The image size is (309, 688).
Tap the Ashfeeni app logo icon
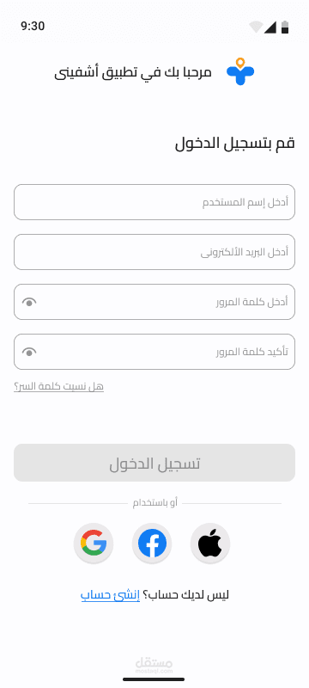tap(240, 71)
